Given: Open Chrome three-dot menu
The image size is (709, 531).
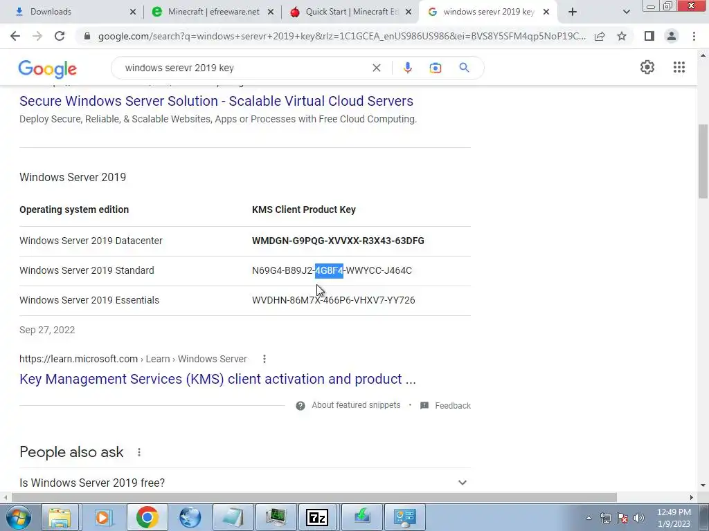Looking at the screenshot, I should [694, 36].
